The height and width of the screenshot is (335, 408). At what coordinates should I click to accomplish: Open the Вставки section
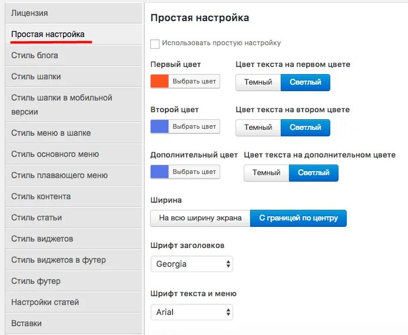coord(74,323)
